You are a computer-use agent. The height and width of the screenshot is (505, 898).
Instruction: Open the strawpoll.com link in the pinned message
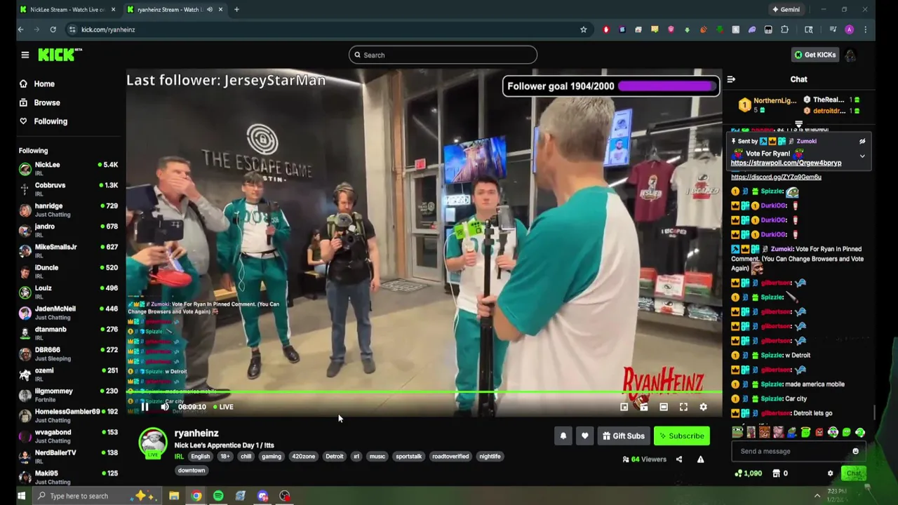point(786,163)
